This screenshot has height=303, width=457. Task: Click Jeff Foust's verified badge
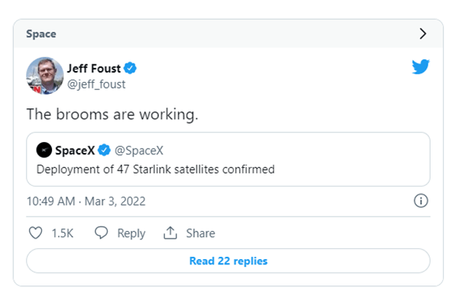click(131, 69)
